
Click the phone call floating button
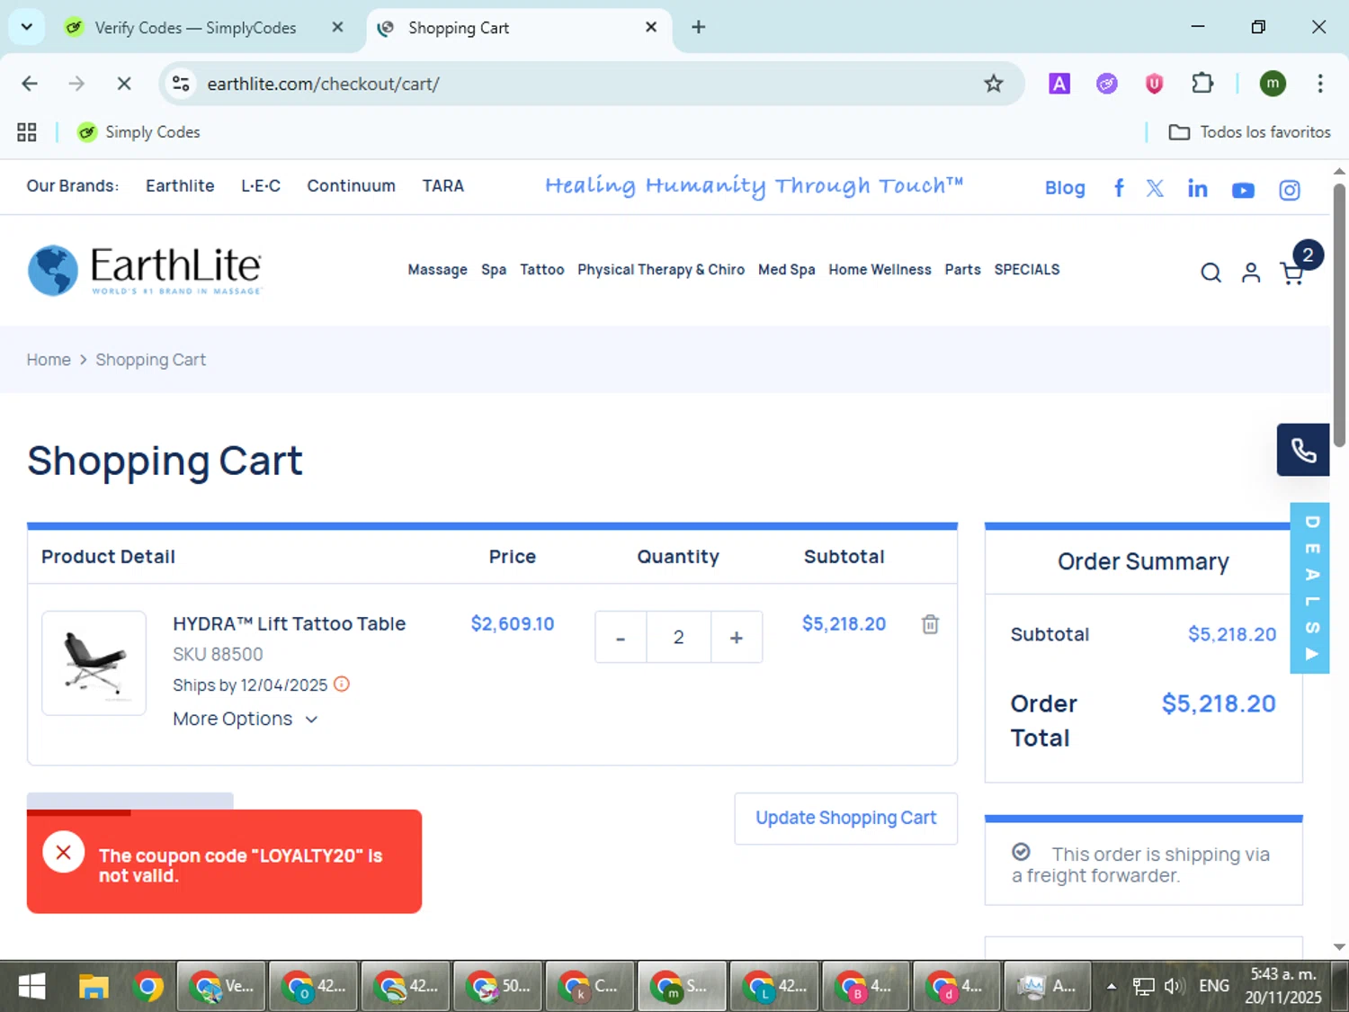click(1303, 450)
